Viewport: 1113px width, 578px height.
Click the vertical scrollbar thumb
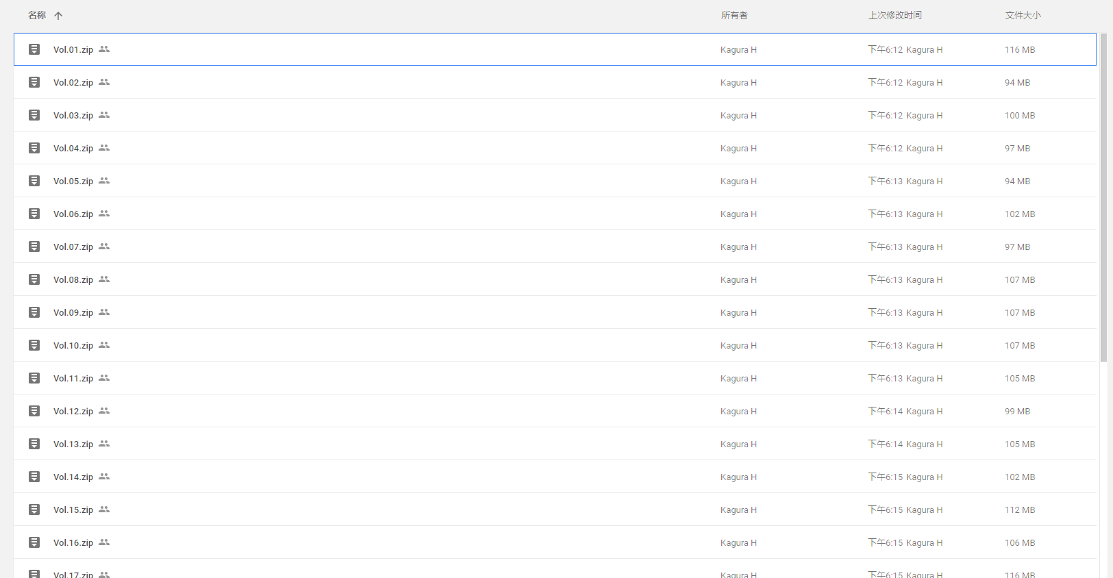click(x=1103, y=197)
